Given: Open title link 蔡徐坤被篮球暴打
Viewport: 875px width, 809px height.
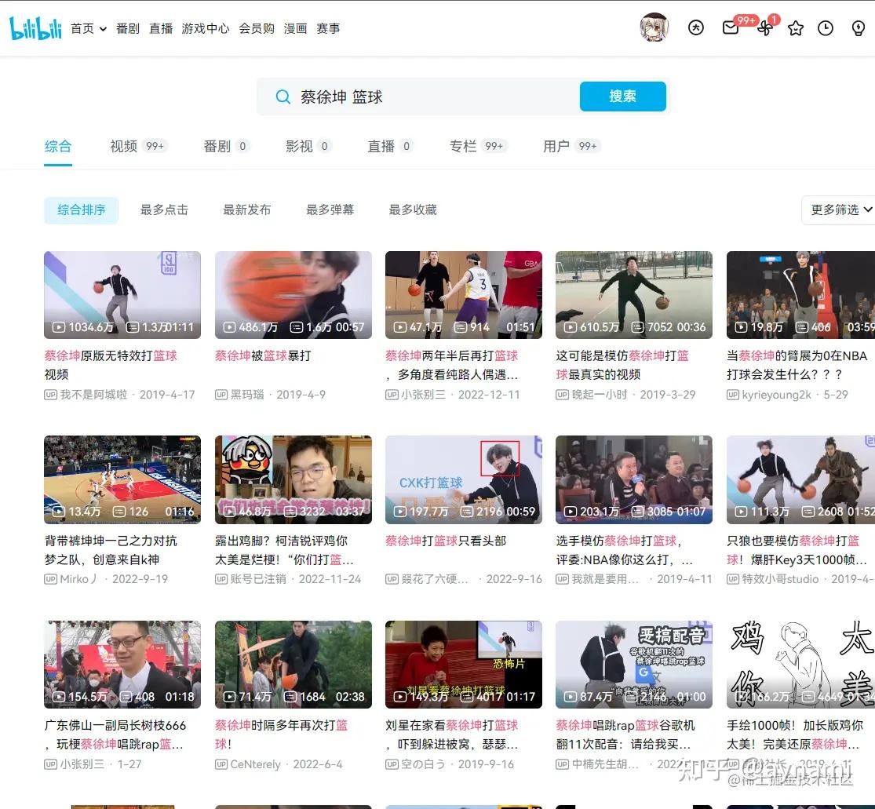Looking at the screenshot, I should click(263, 355).
